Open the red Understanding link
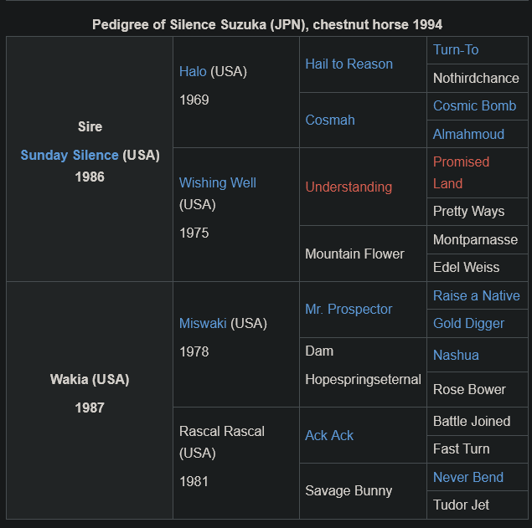Viewport: 532px width, 528px height. tap(349, 187)
